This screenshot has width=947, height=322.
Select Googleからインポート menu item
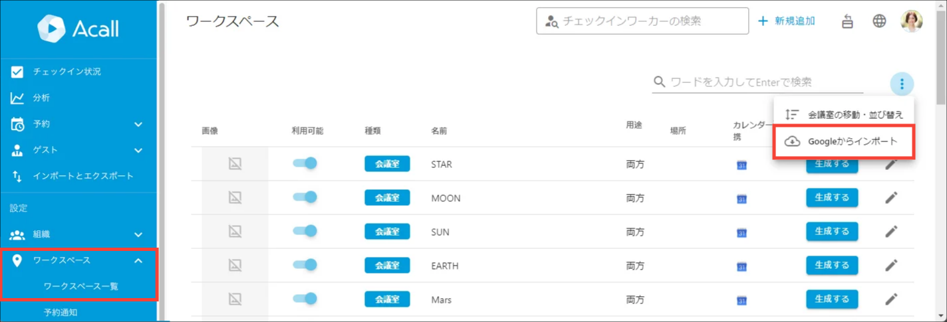pos(843,141)
